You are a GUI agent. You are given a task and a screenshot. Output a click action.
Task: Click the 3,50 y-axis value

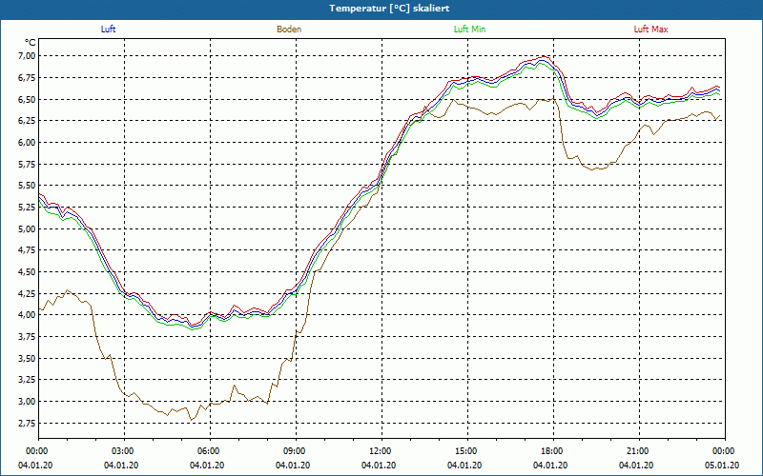[27, 359]
